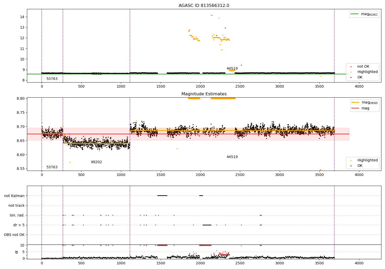Click 'Highlighted' legend entry in top plot

[x=368, y=72]
